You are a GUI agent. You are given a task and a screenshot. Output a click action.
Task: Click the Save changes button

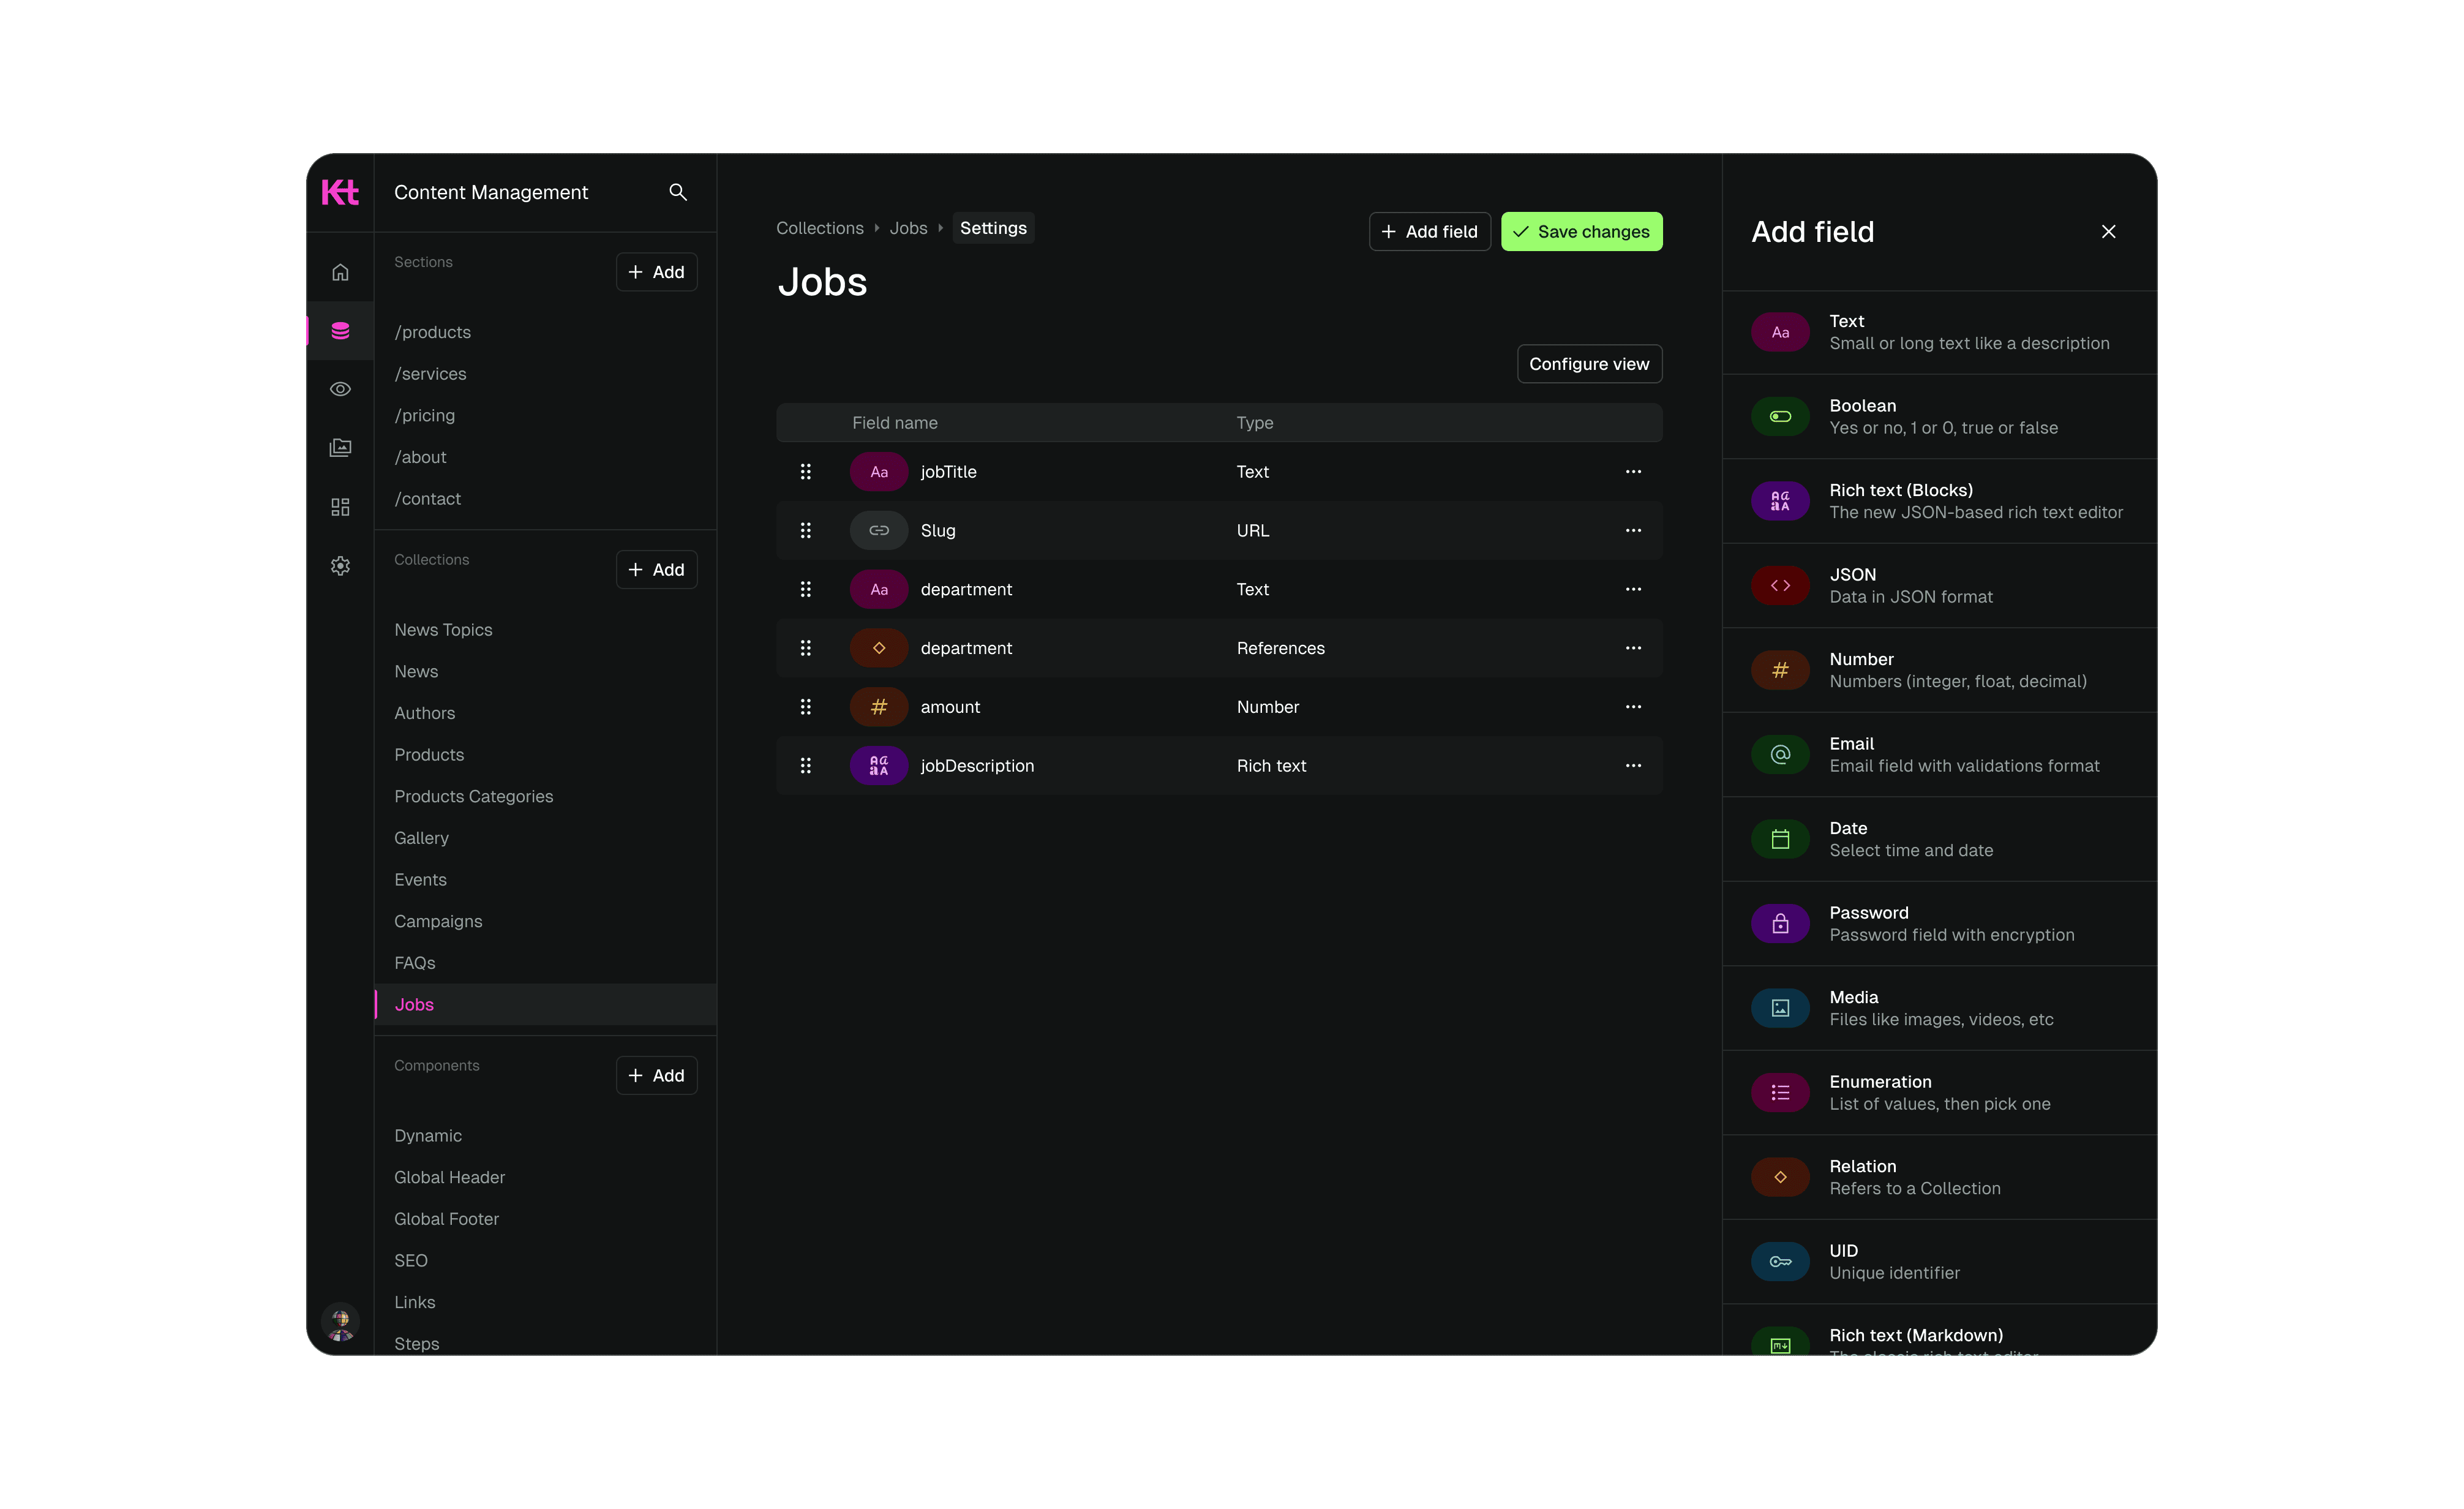click(x=1581, y=232)
